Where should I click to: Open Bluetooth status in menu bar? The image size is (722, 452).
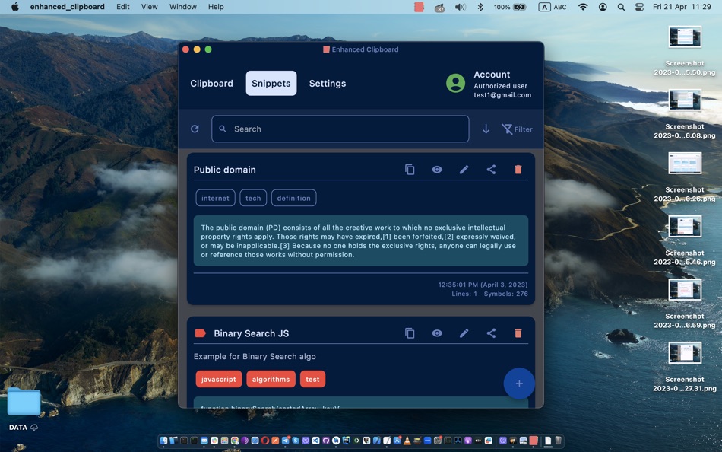pyautogui.click(x=480, y=7)
